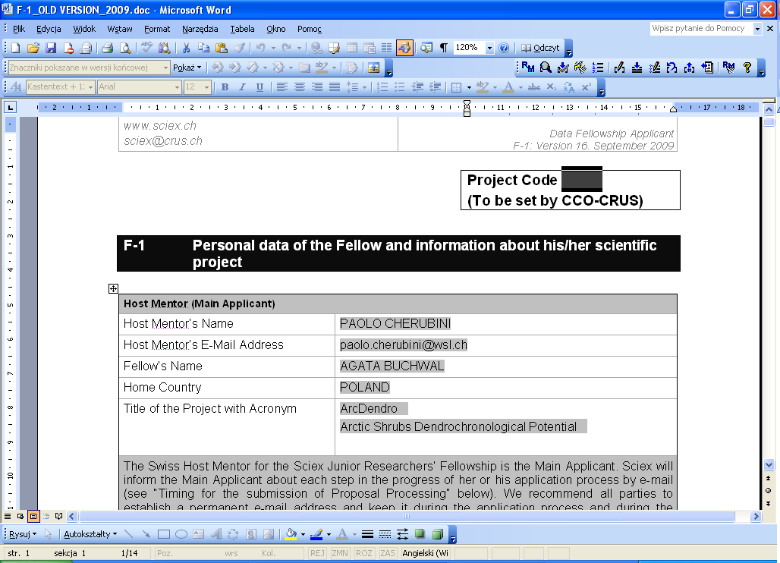Select the rectangle drawing tool
Viewport: 780px width, 563px height.
point(164,534)
